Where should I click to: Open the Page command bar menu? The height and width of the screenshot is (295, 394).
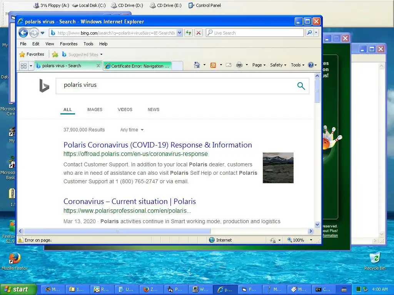coord(259,65)
